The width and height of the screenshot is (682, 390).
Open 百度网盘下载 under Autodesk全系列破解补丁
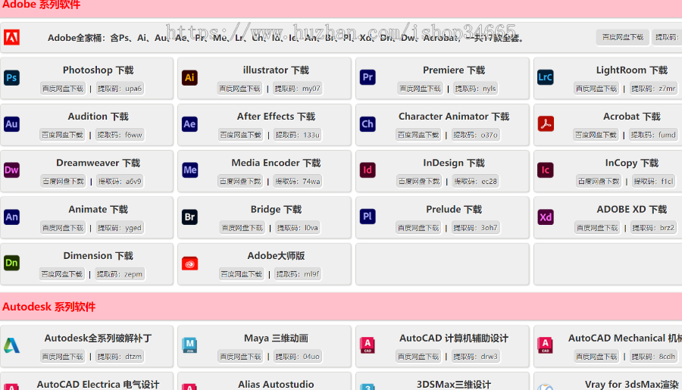(x=63, y=357)
